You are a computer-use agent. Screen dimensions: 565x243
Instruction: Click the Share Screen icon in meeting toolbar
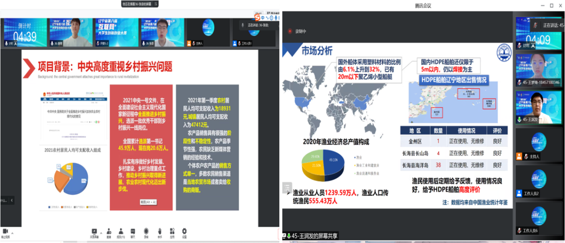click(94, 231)
